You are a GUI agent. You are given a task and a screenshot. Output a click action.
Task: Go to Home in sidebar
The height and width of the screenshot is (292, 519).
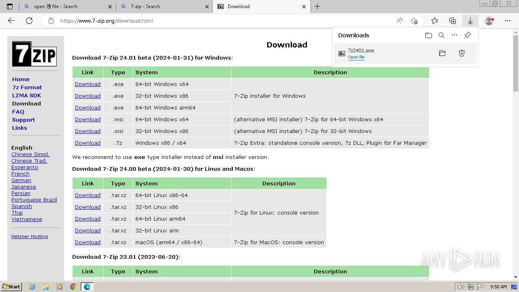click(x=21, y=79)
